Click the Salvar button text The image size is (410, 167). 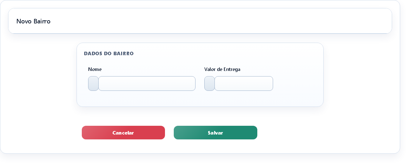point(216,133)
